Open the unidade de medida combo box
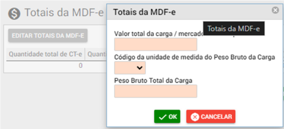Screen dimensions: 284x129 130,68
